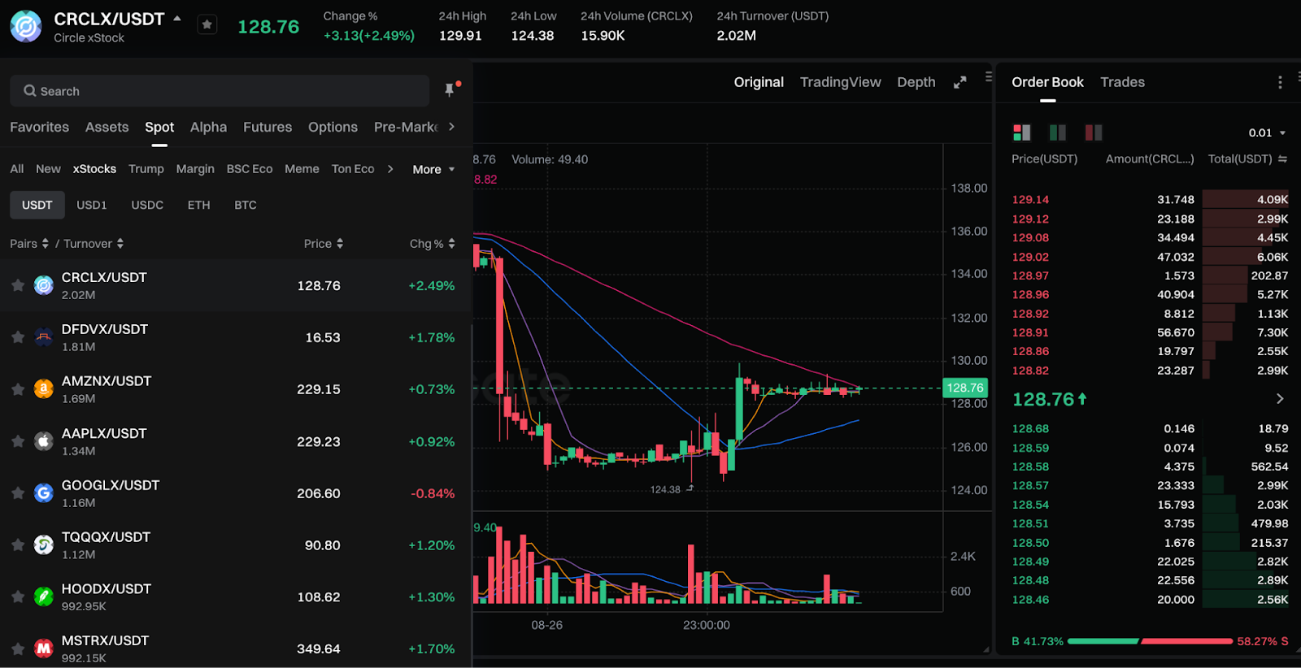Select USD1 quote currency
The width and height of the screenshot is (1301, 668).
(92, 205)
